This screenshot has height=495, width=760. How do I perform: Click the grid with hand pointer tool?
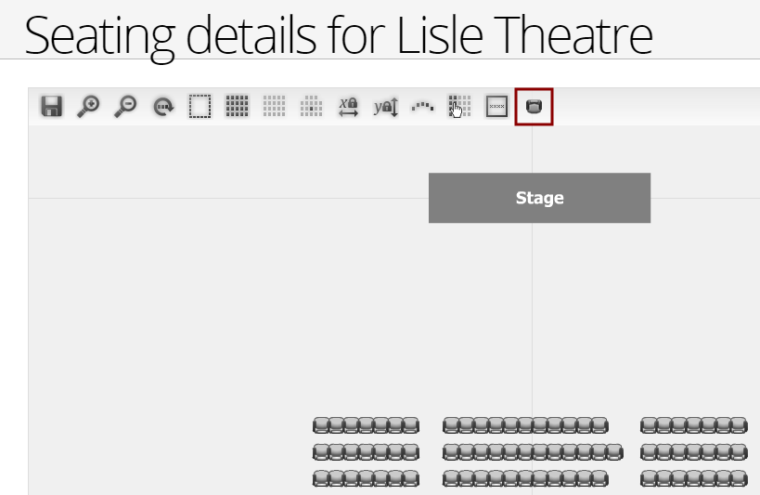click(459, 106)
